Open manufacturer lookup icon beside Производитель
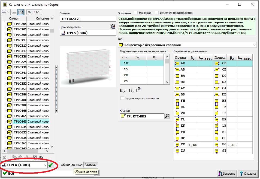Image resolution: width=260 pixels, height=179 pixels. [x=113, y=27]
